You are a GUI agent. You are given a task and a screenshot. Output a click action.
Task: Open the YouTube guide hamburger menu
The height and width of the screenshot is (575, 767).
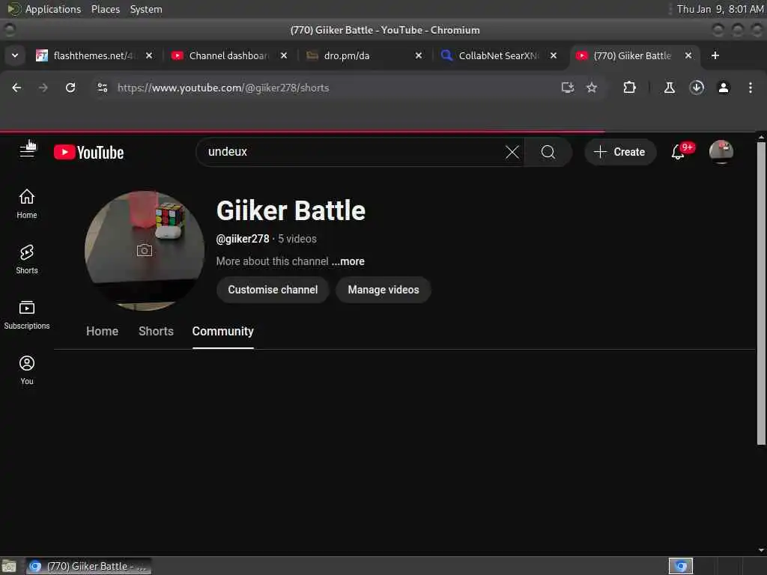pos(27,151)
